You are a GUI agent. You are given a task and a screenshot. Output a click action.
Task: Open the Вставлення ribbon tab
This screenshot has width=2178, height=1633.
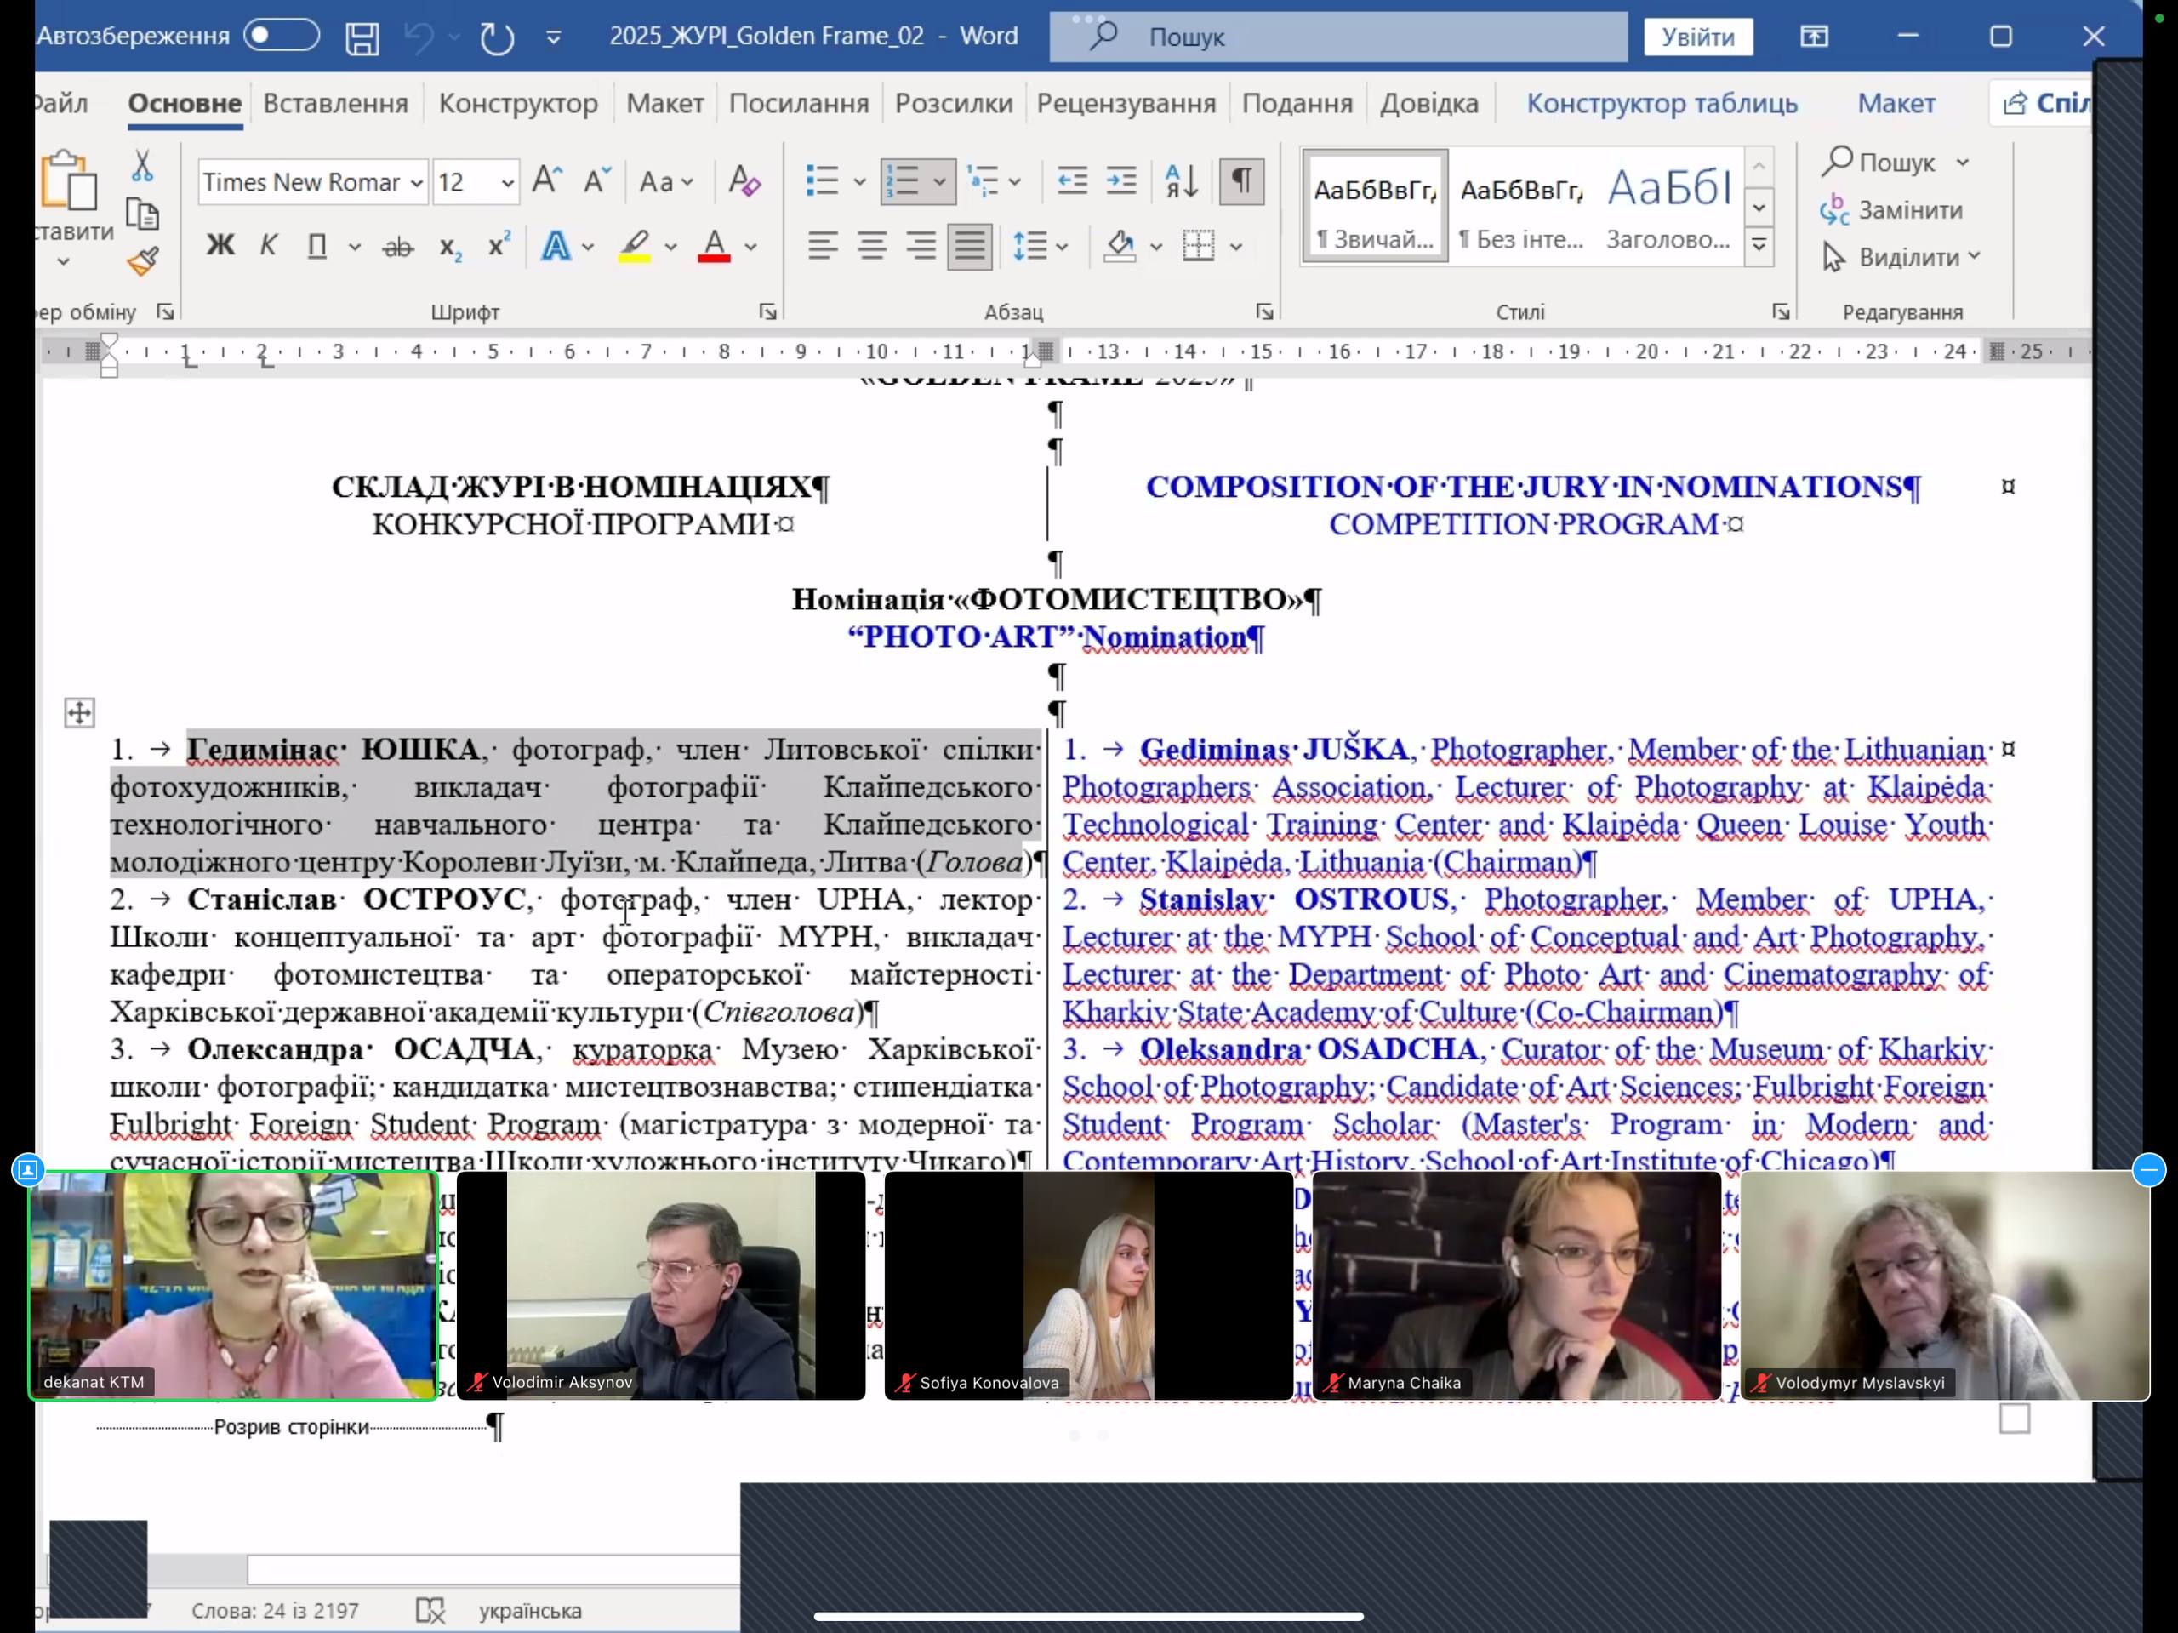pyautogui.click(x=334, y=104)
